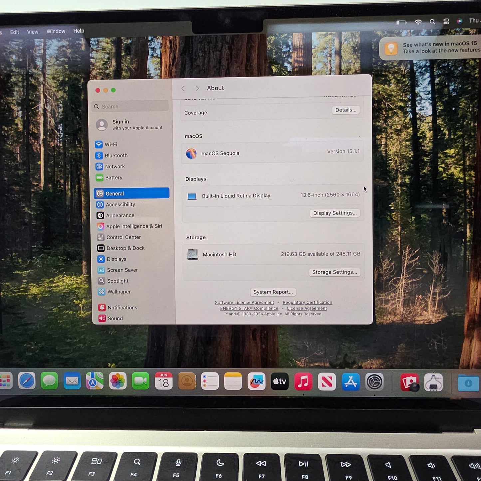
Task: Open App Store from the Dock
Action: [x=351, y=382]
